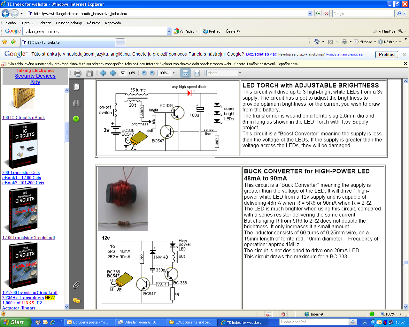409x327 pixels.
Task: Click the Windows Start button
Action: coord(15,322)
